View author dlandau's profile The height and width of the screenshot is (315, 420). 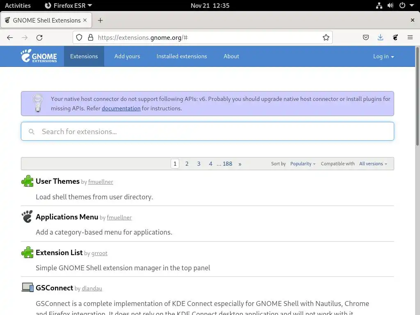(x=92, y=288)
